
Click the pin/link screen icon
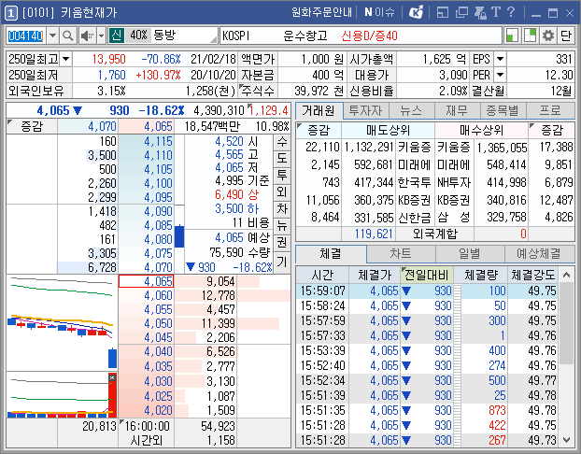(480, 12)
